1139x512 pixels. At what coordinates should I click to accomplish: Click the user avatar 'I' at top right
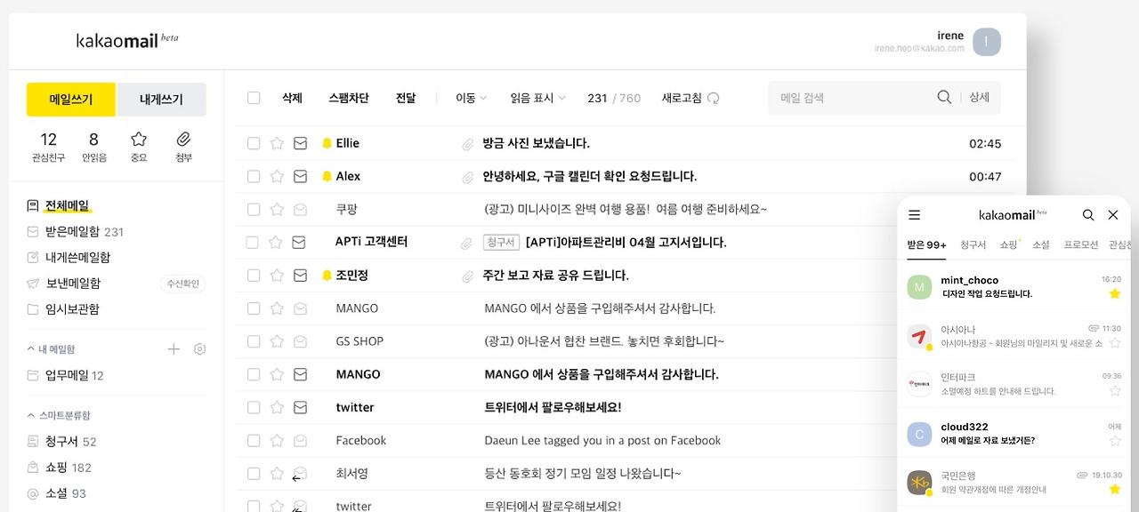(986, 42)
